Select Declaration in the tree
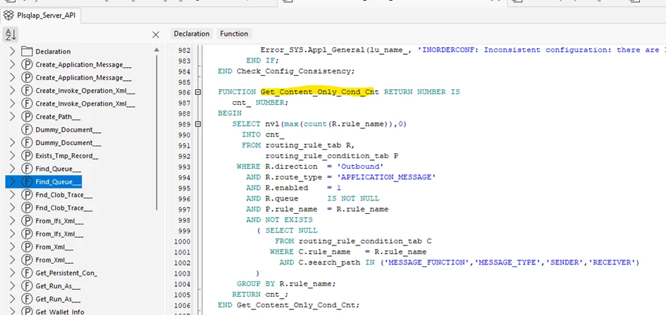 (53, 52)
